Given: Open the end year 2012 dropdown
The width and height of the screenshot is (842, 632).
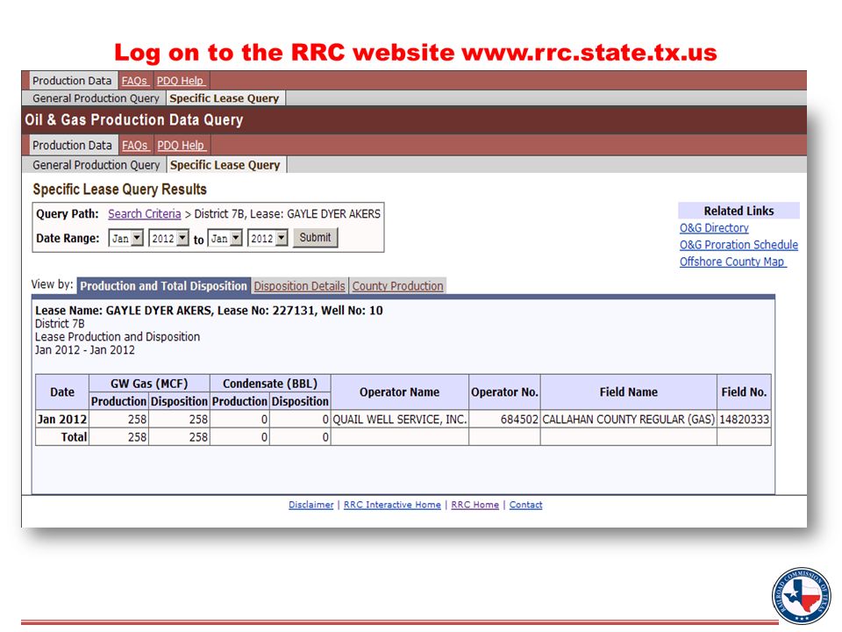Looking at the screenshot, I should point(268,238).
